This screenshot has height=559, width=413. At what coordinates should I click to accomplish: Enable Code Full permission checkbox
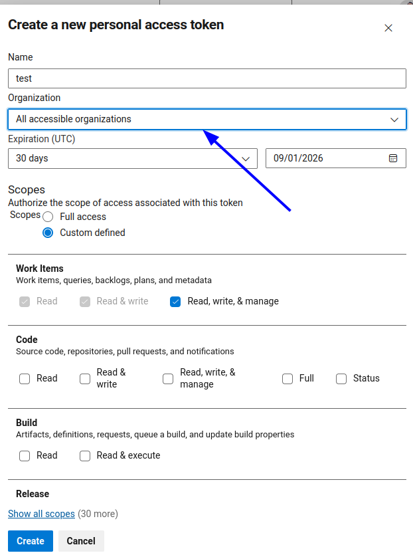coord(288,379)
